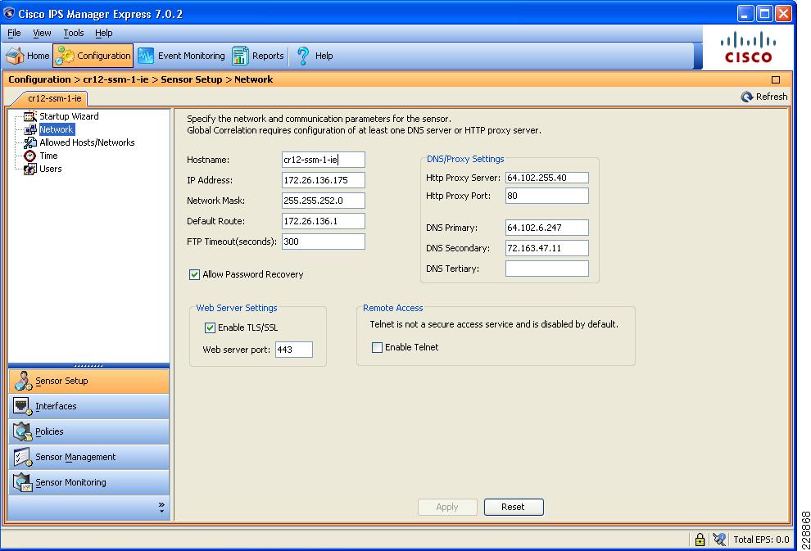This screenshot has width=811, height=551.
Task: Select Time in the tree
Action: pos(48,156)
